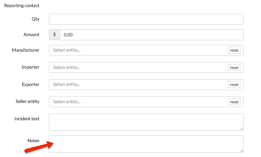Click the Amount field label
261x157 pixels.
[x=31, y=34]
